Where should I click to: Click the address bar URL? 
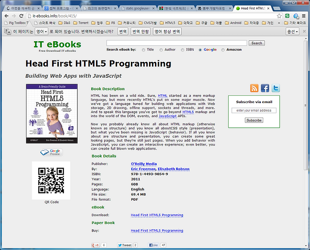(55, 16)
